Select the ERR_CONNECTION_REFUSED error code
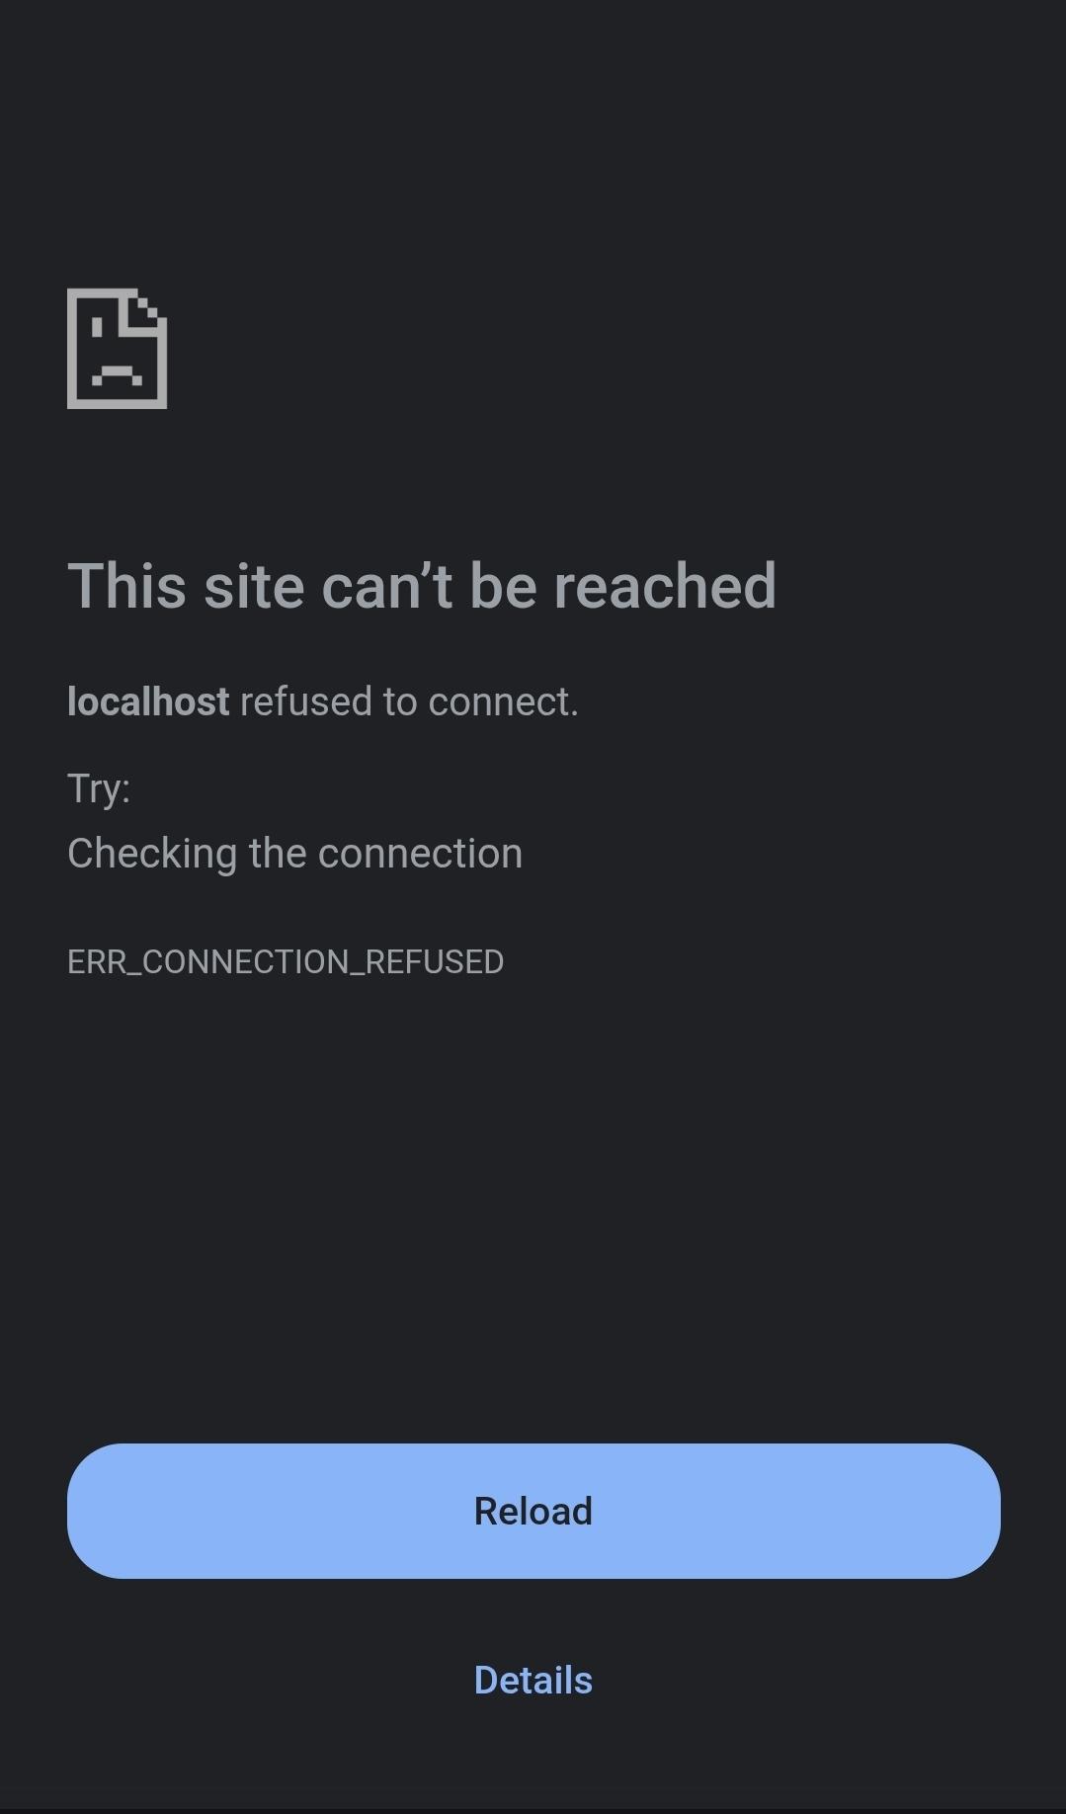1066x1814 pixels. click(286, 961)
